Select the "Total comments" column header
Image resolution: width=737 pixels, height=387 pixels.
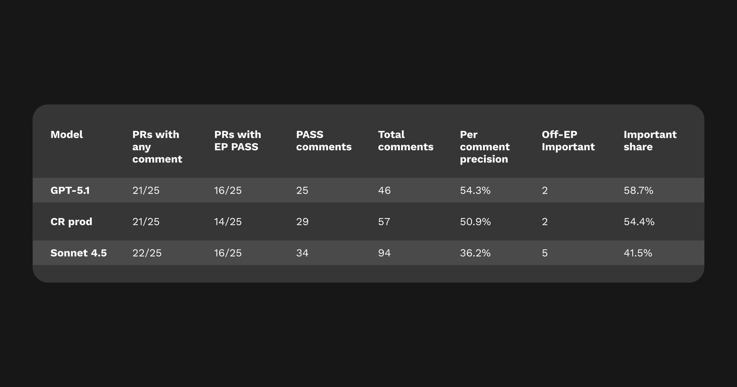(405, 141)
